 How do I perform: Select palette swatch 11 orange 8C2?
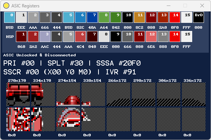pyautogui.click(x=139, y=17)
